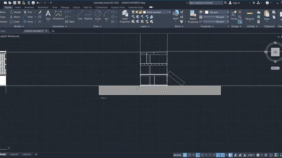
Task: Click the object color wheel icon
Action: click(x=201, y=12)
